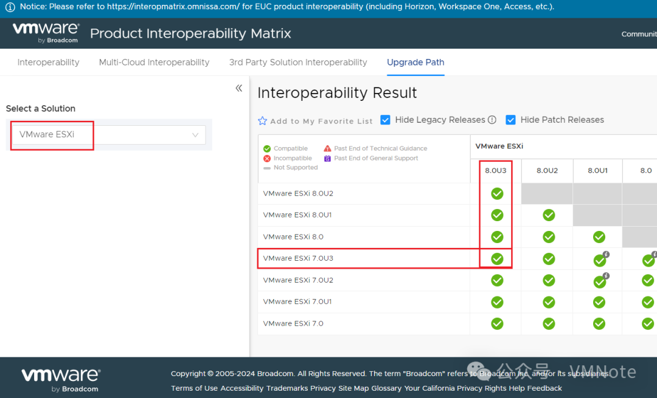Click compatible check for ESXi 7.0U1 to 8.0U3
This screenshot has width=657, height=398.
(x=497, y=302)
